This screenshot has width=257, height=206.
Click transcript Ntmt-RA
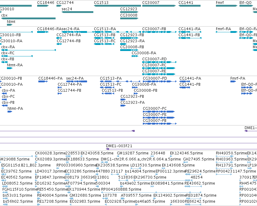[x=10, y=68]
